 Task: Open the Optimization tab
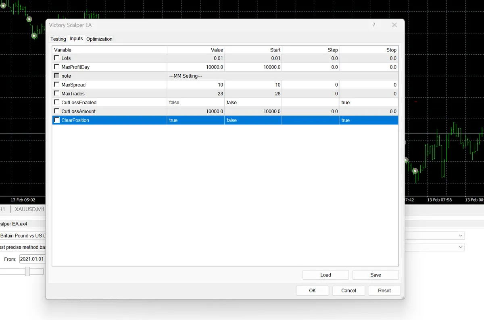coord(99,39)
